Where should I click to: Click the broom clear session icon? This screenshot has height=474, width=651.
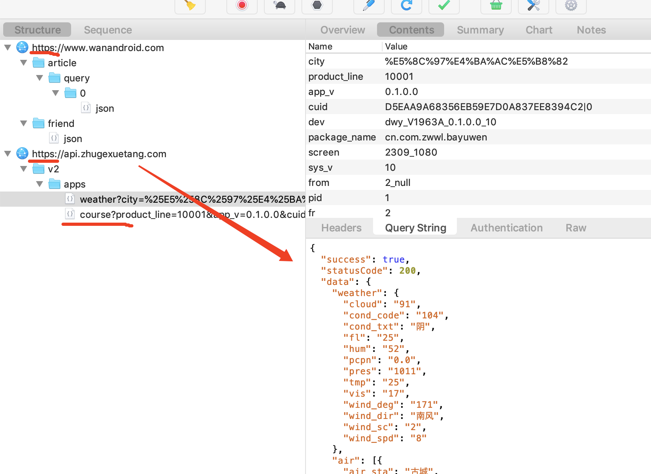point(190,5)
